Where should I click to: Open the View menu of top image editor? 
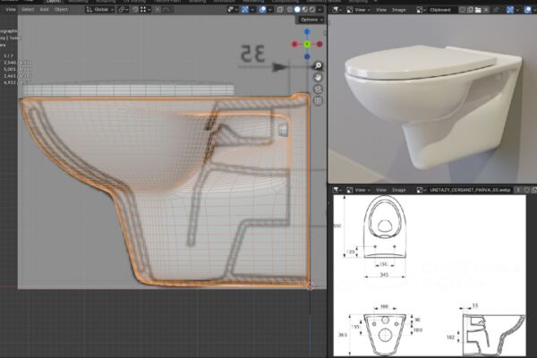pos(381,10)
